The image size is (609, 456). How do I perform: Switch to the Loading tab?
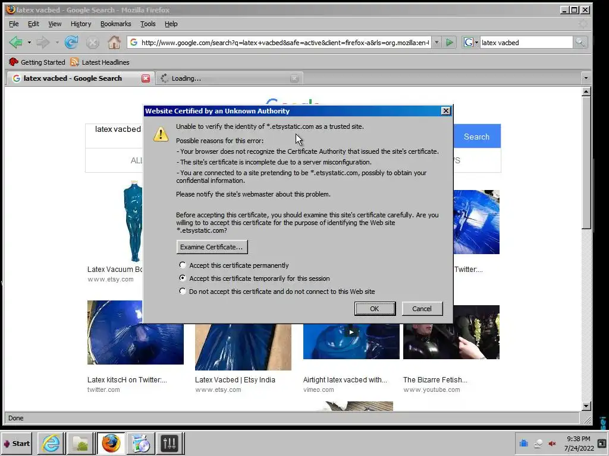229,78
